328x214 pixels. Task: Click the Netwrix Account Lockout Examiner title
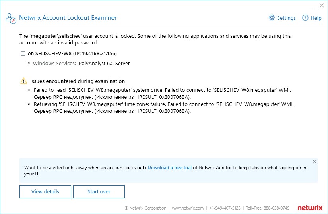[x=68, y=18]
